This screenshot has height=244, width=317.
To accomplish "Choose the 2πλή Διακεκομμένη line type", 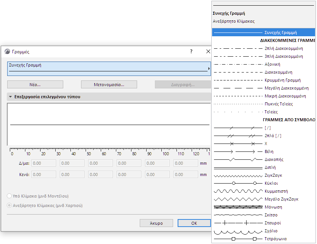I will coord(264,48).
